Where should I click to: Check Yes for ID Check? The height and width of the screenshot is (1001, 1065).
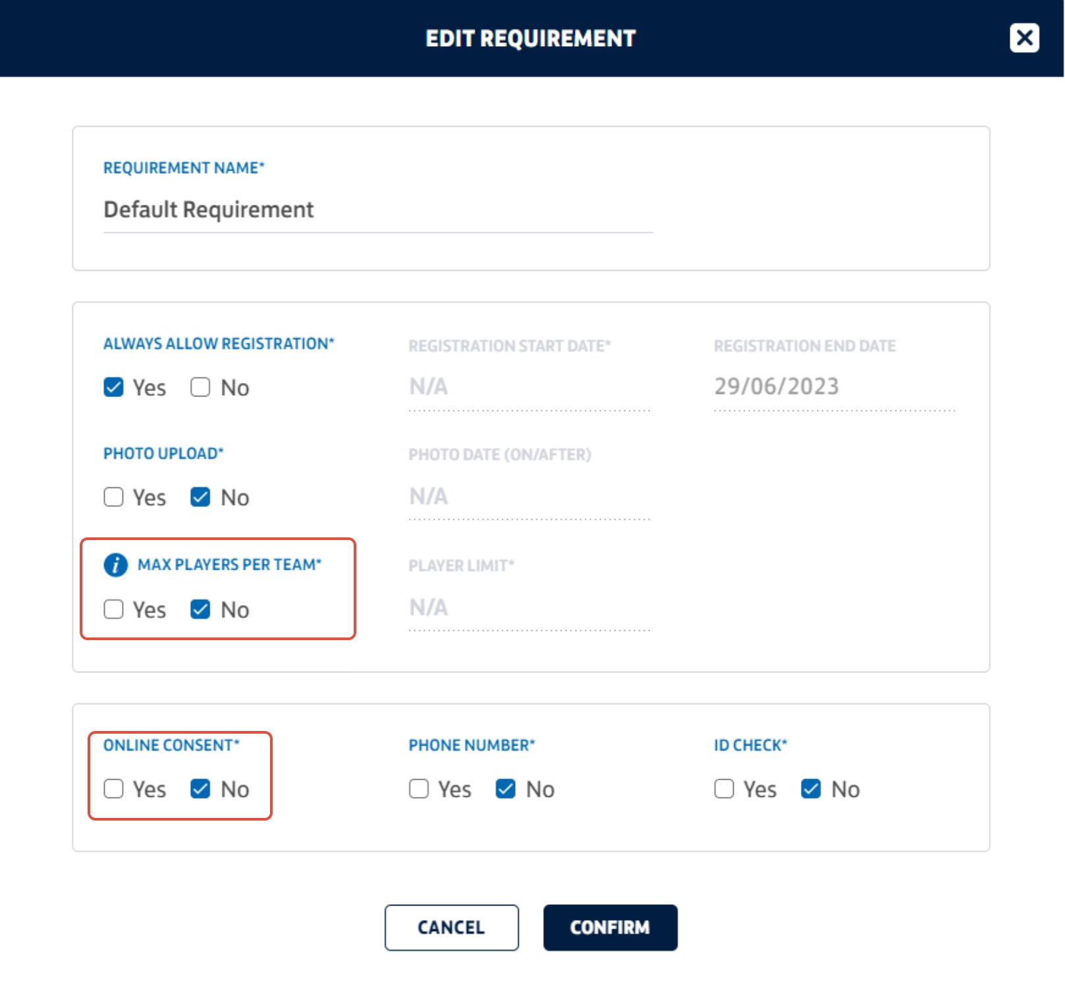[724, 788]
